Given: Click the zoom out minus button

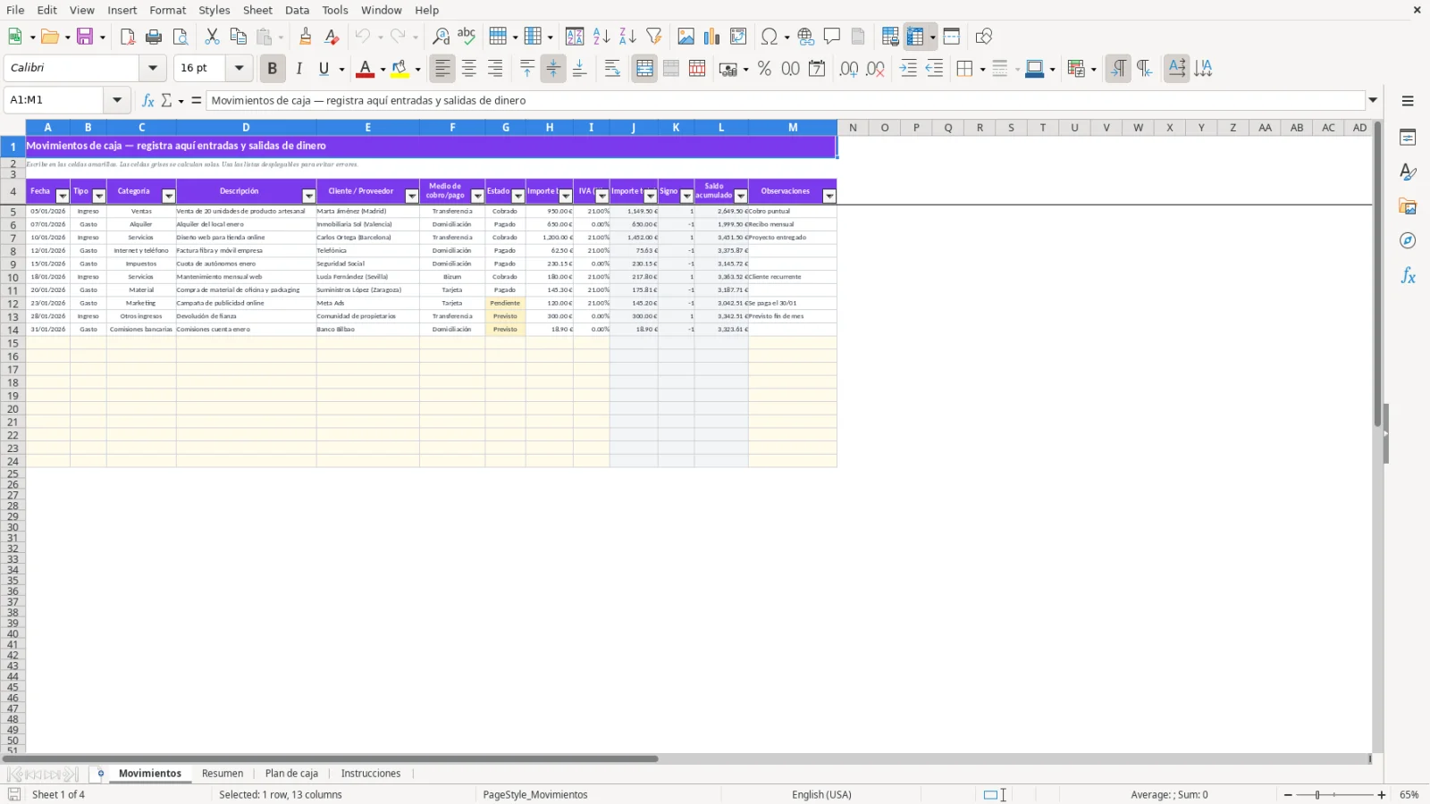Looking at the screenshot, I should pos(1288,794).
